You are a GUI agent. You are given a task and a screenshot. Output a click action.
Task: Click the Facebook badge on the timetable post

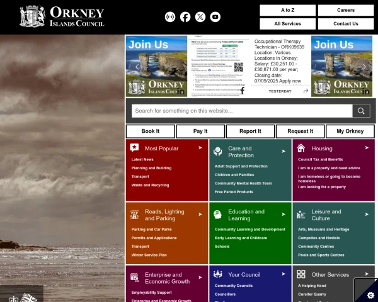point(243,91)
